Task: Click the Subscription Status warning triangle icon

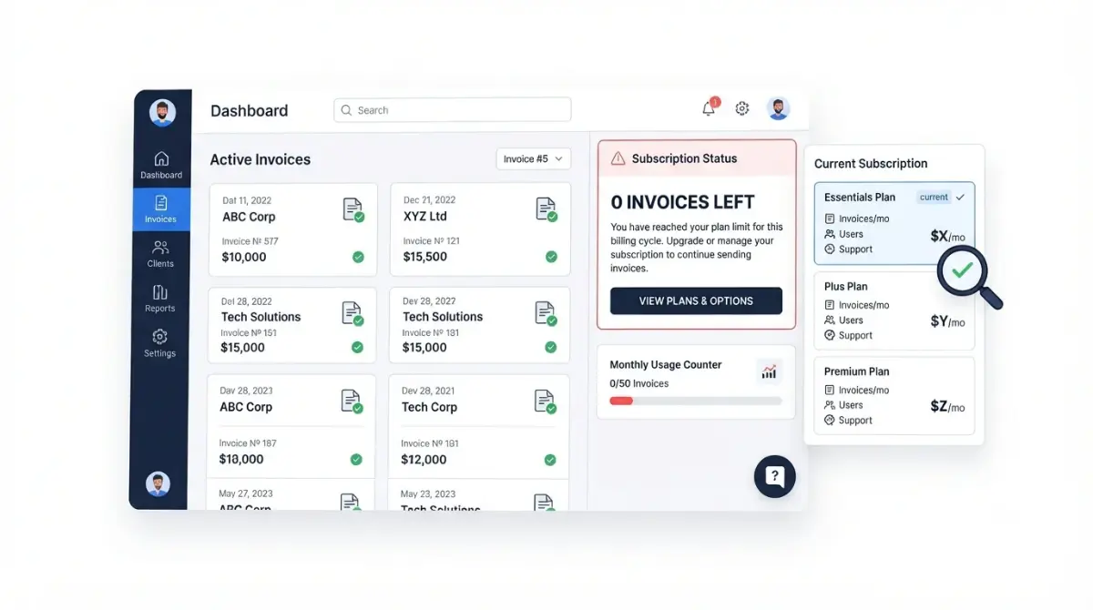Action: (x=618, y=158)
